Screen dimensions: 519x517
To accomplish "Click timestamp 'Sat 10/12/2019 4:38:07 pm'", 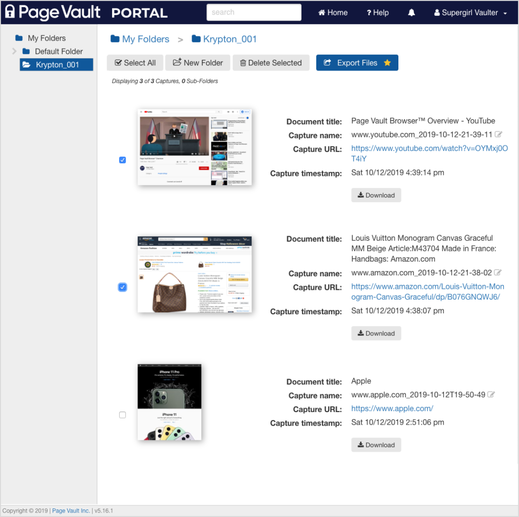I will (397, 311).
